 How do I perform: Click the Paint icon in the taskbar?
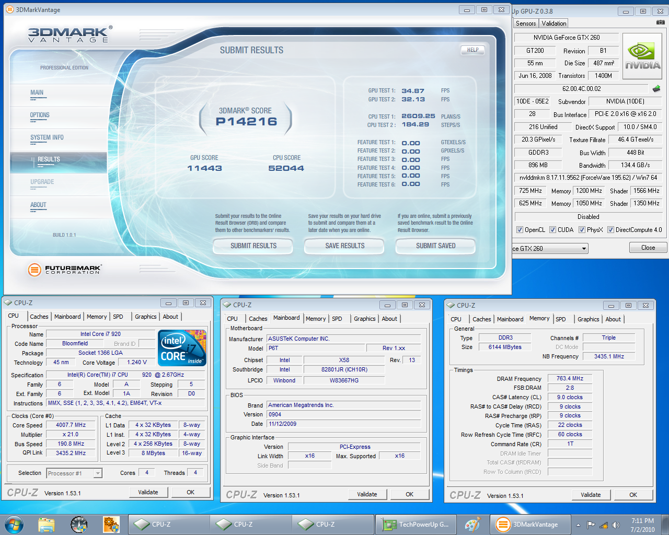472,525
